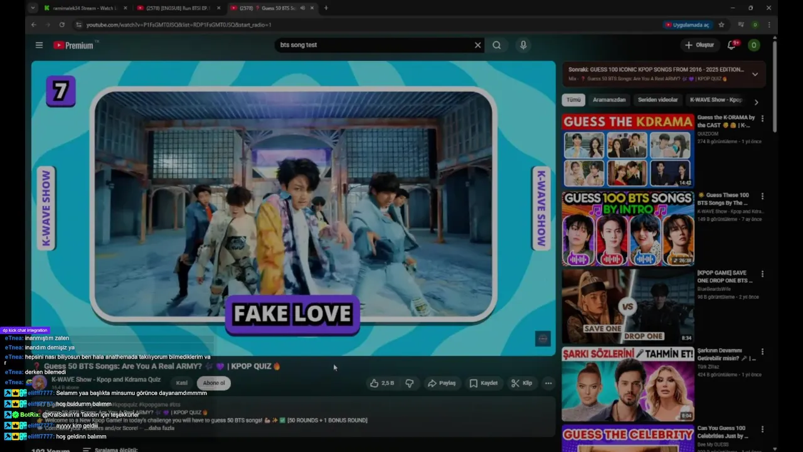Screen dimensions: 803x452
Task: Close the Run BTS! EP browser tab
Action: pos(218,8)
